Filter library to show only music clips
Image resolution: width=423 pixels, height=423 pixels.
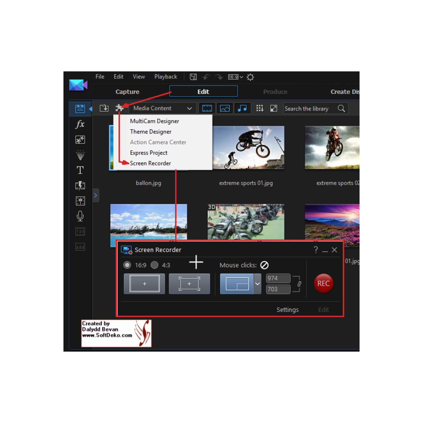click(243, 108)
